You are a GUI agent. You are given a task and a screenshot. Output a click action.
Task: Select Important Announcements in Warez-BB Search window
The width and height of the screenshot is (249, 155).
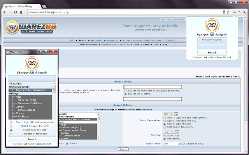coord(30,90)
